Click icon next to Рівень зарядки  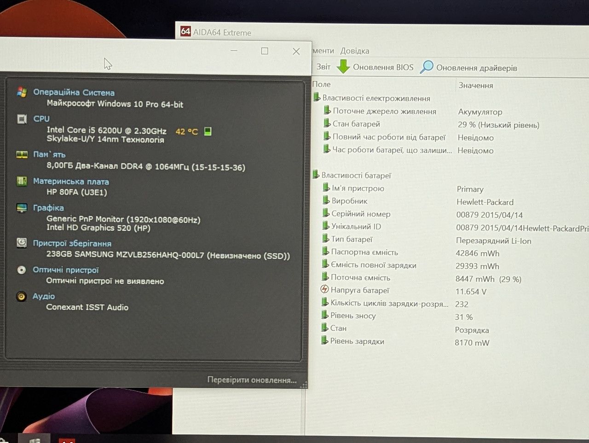click(x=325, y=340)
